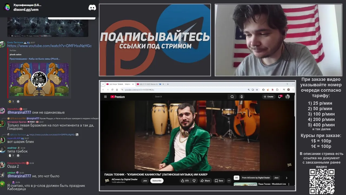The width and height of the screenshot is (346, 195).
Task: Click the YouTube search magnifier button
Action: [x=232, y=97]
